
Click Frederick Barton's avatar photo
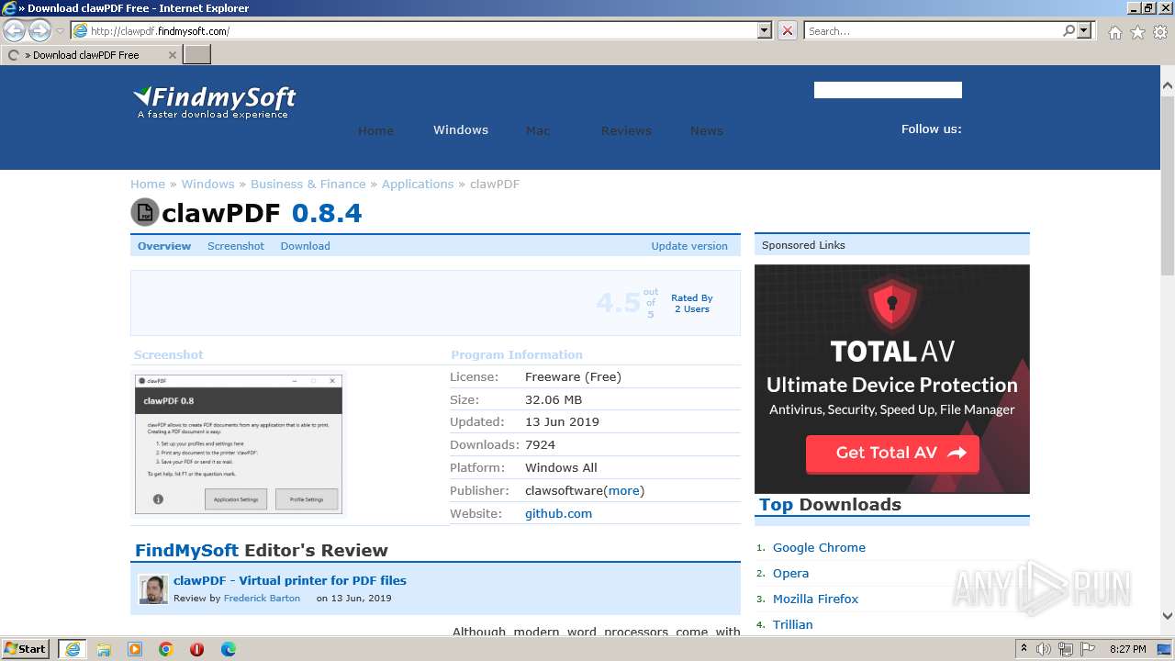pos(153,589)
